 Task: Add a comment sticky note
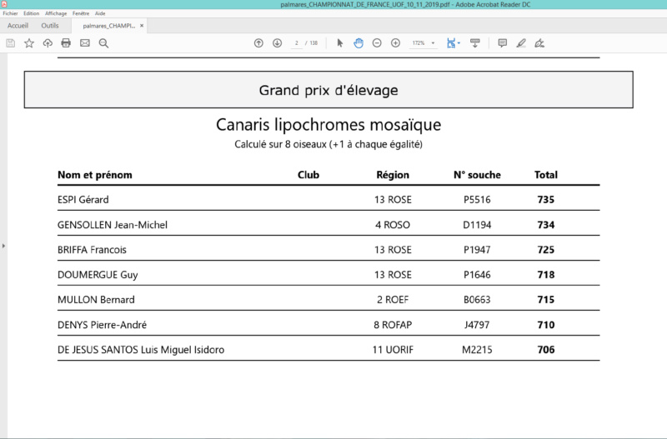click(503, 43)
